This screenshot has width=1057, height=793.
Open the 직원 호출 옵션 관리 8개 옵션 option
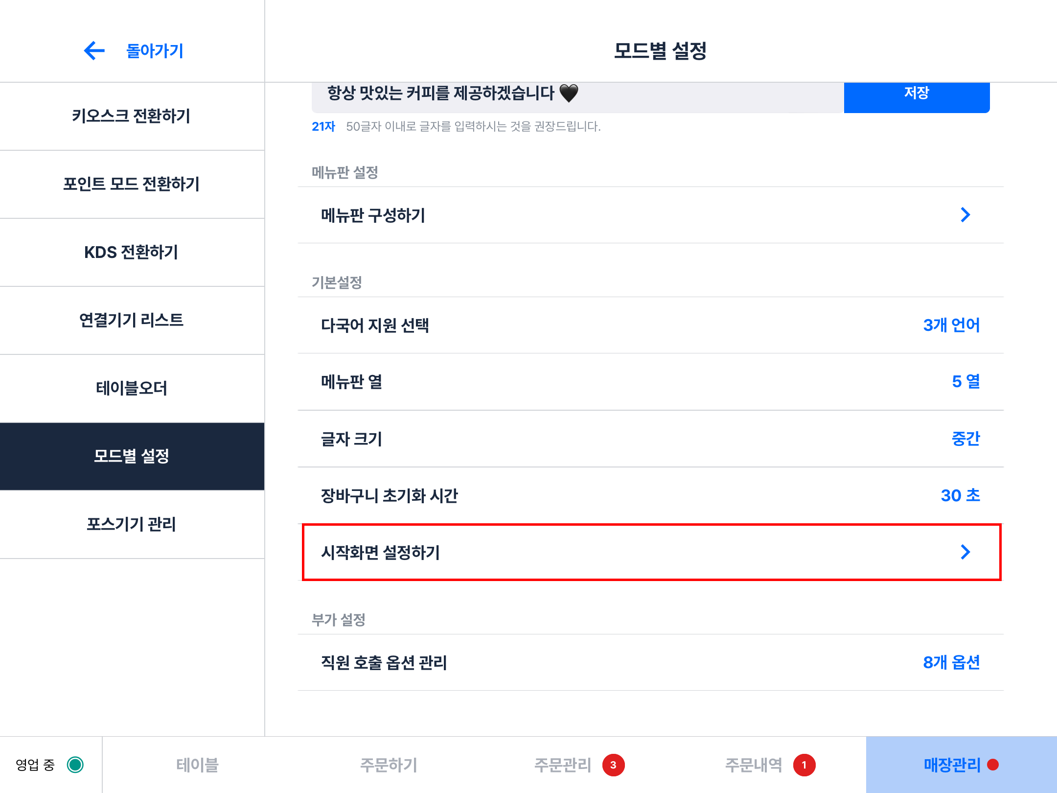(951, 662)
